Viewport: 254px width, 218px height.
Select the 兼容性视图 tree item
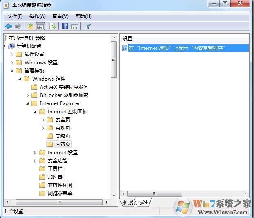click(60, 185)
